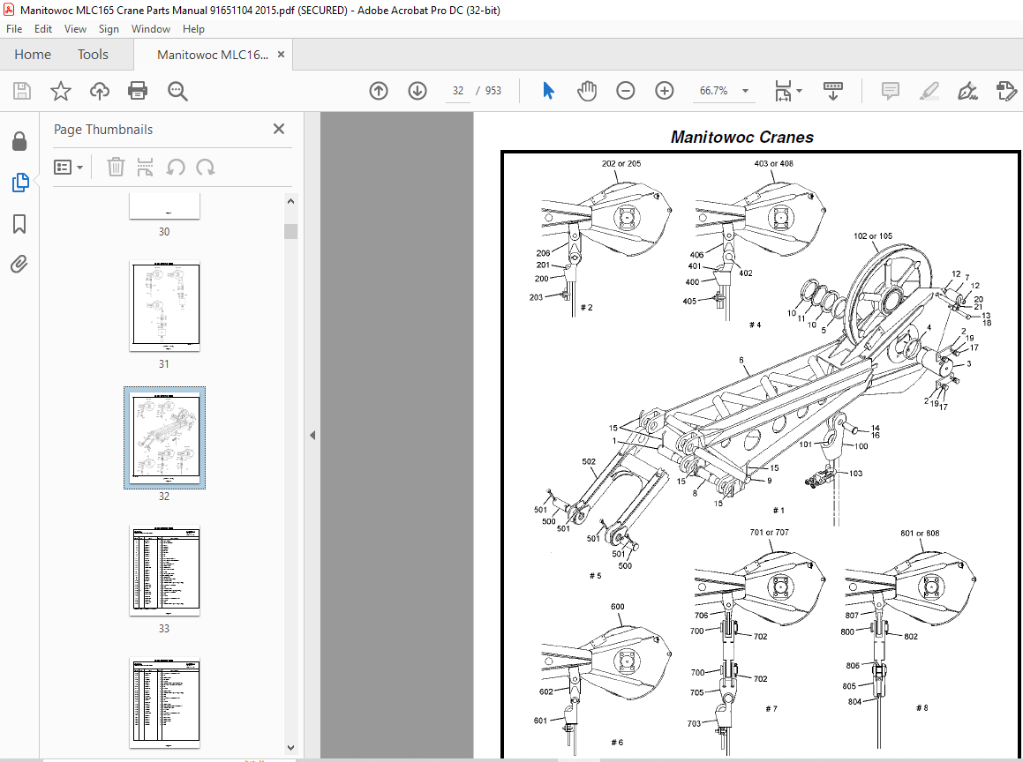1023x762 pixels.
Task: Open the Edit menu
Action: tap(43, 29)
